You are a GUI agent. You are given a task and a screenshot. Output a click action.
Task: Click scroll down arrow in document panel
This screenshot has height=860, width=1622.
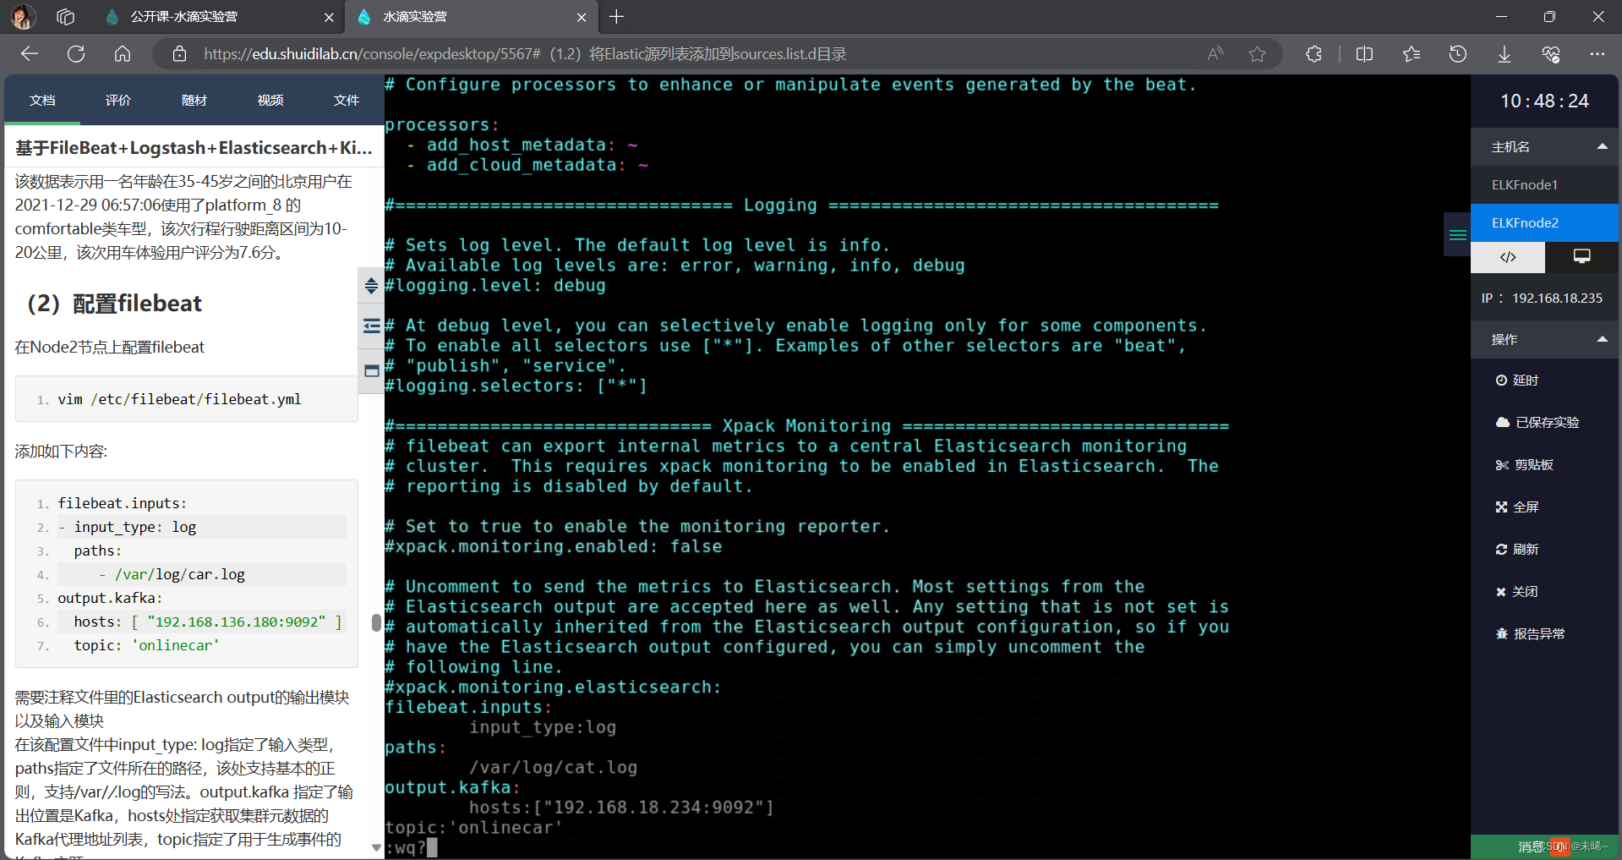pos(376,846)
